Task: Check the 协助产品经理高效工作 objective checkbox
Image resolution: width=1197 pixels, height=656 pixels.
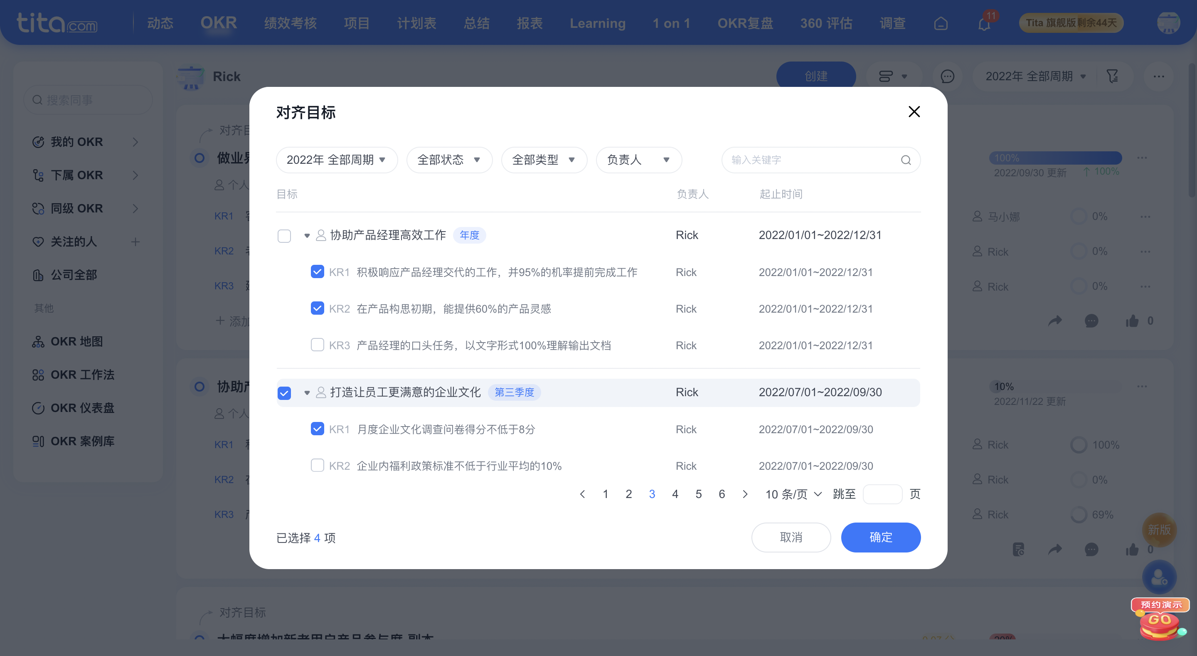Action: (284, 236)
